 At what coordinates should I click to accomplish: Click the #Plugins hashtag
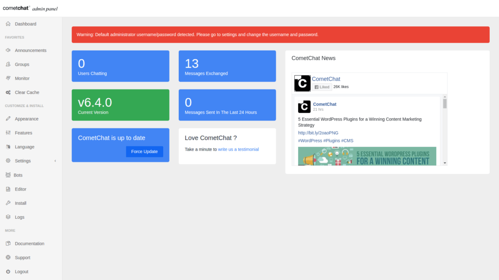(331, 140)
